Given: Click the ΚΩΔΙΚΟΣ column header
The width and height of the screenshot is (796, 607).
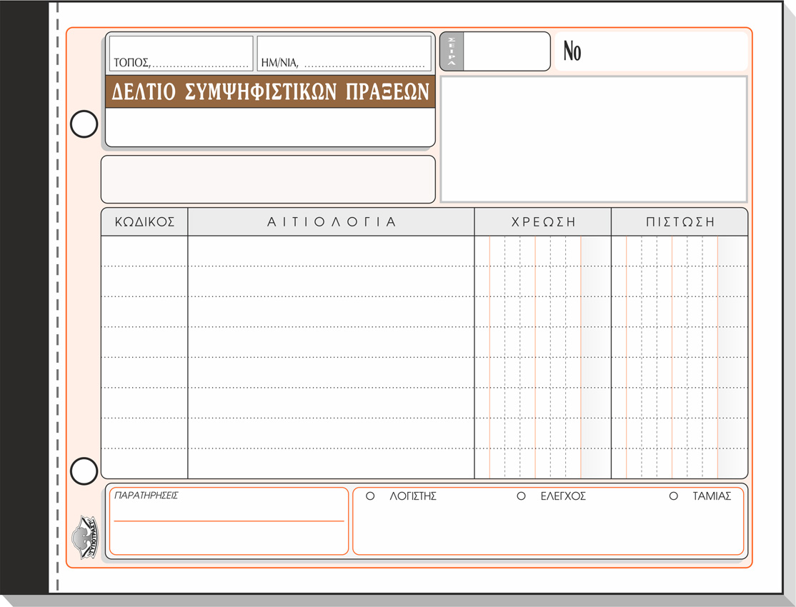Looking at the screenshot, I should 144,222.
